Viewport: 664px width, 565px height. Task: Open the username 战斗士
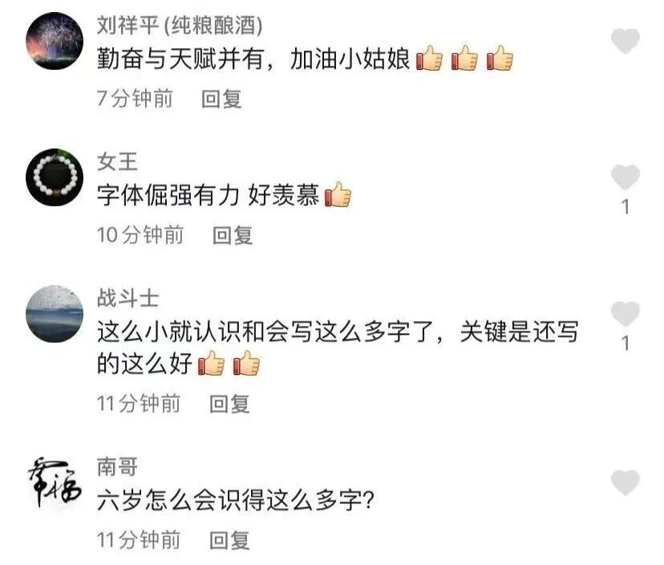(x=128, y=299)
